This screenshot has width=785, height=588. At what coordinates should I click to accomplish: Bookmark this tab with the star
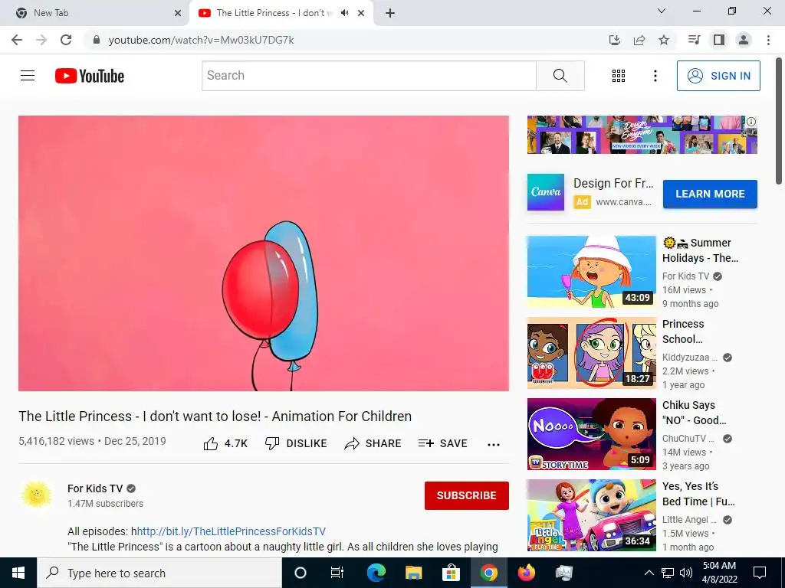(x=664, y=40)
